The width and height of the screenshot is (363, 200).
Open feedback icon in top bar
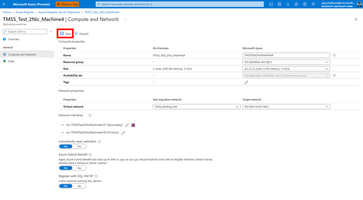click(313, 4)
